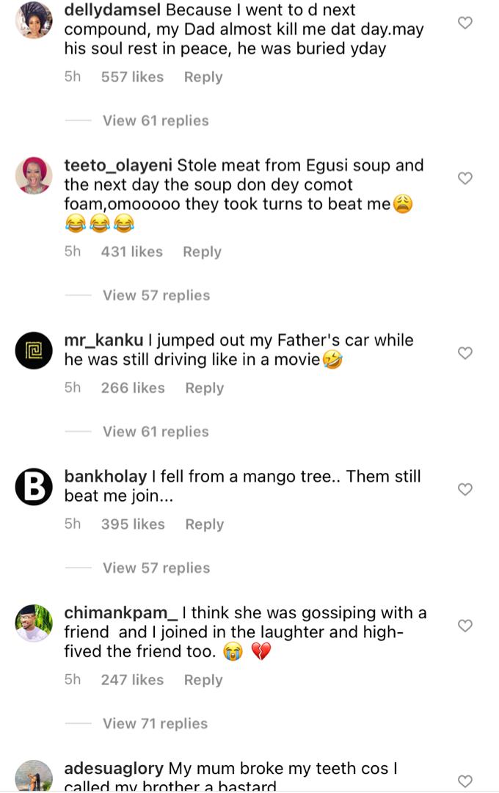Reply to mr_kanku's comment
Image resolution: width=499 pixels, height=793 pixels.
tap(204, 388)
